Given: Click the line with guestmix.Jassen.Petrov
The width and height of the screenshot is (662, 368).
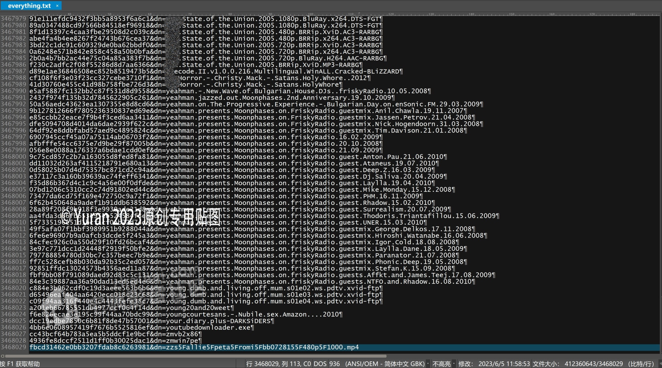Looking at the screenshot, I should pyautogui.click(x=252, y=117).
